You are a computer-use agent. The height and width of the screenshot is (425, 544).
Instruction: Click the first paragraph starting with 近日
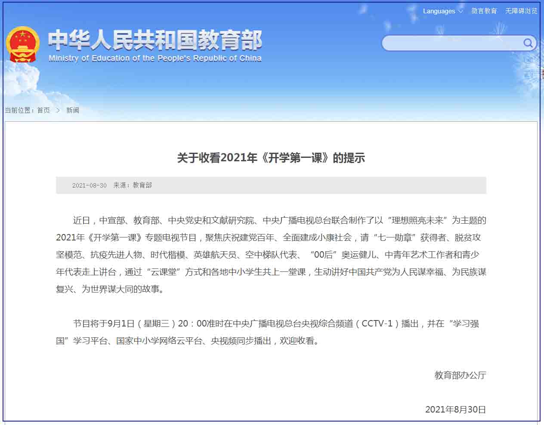point(271,255)
